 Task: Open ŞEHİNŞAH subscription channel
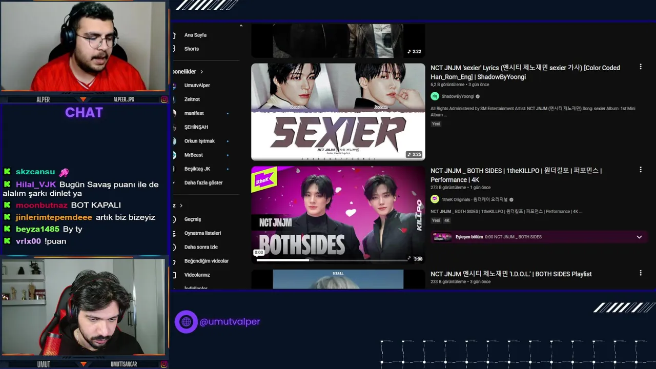[x=196, y=127]
